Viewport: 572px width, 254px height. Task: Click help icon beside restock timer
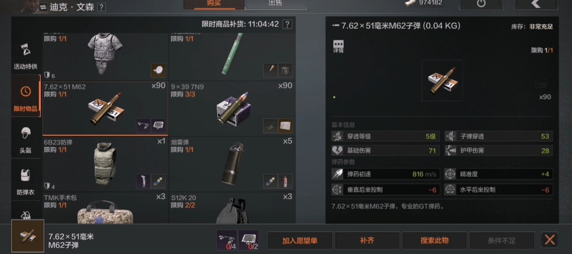click(288, 25)
